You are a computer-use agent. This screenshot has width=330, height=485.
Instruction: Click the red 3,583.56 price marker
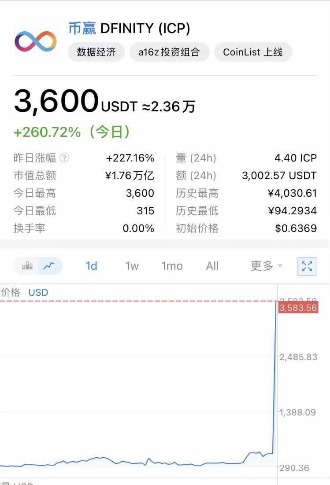click(x=298, y=308)
